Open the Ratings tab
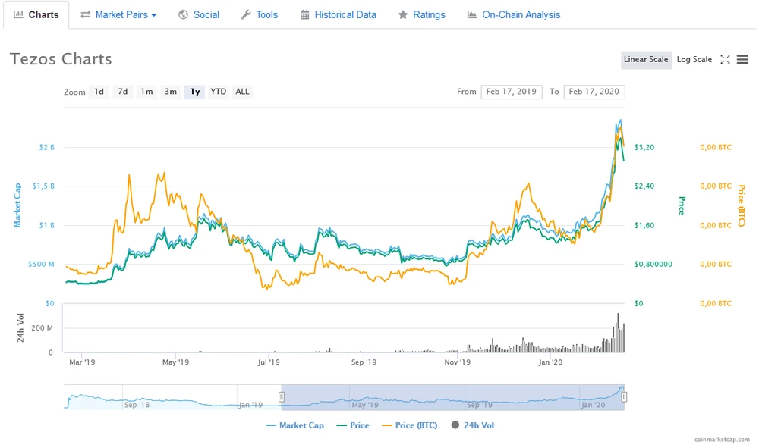This screenshot has width=759, height=448. tap(422, 14)
